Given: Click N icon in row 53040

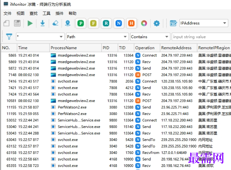Looking at the screenshot, I should (138, 127).
